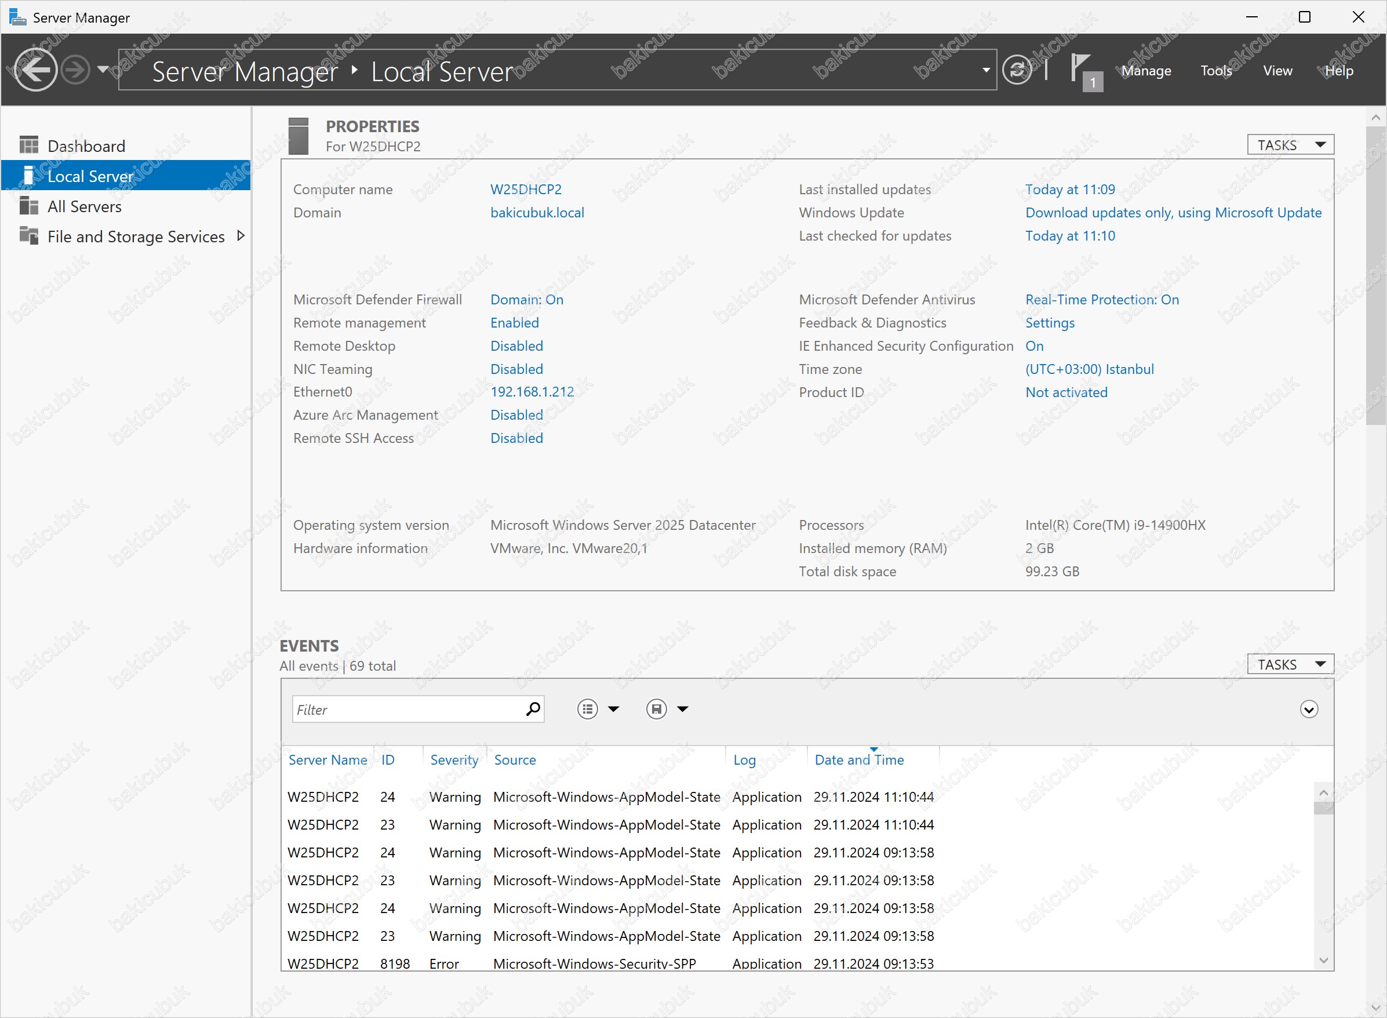
Task: Open the Manage menu
Action: pyautogui.click(x=1145, y=70)
